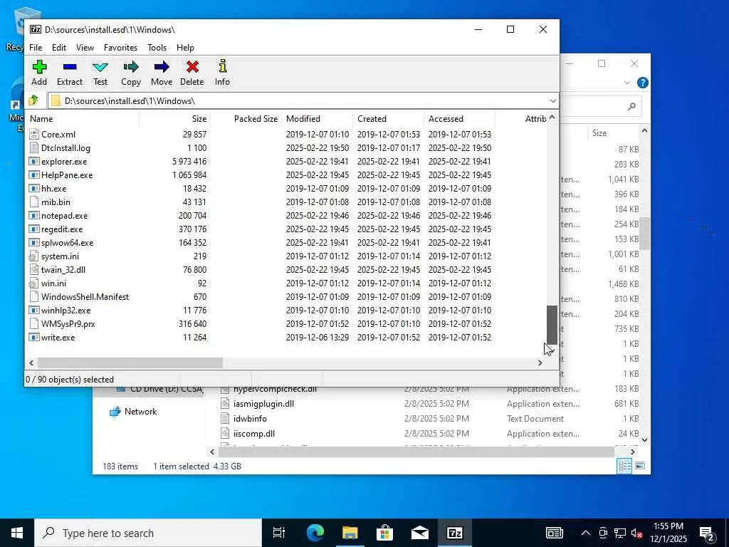
Task: Open File Explorer from the taskbar
Action: 350,533
